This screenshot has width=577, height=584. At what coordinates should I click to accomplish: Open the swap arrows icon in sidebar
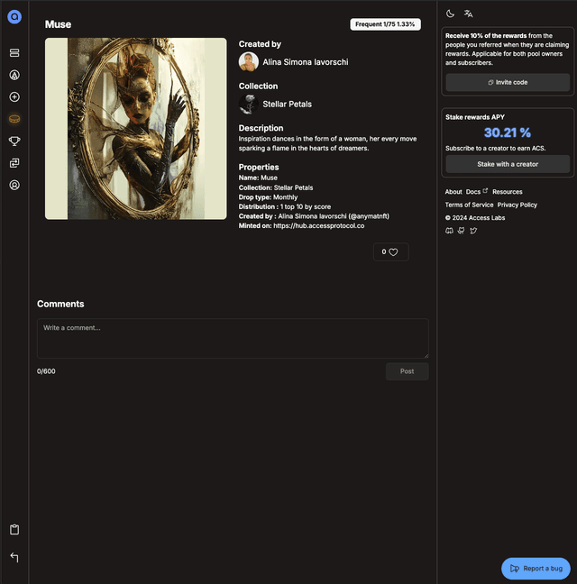[14, 163]
